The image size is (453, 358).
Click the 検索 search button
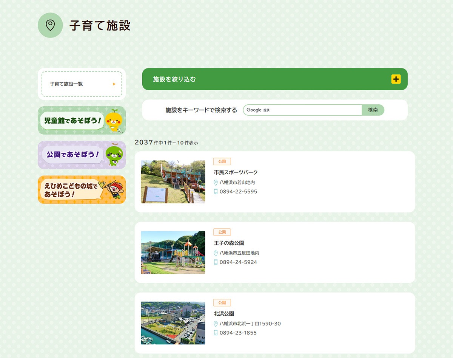coord(373,110)
